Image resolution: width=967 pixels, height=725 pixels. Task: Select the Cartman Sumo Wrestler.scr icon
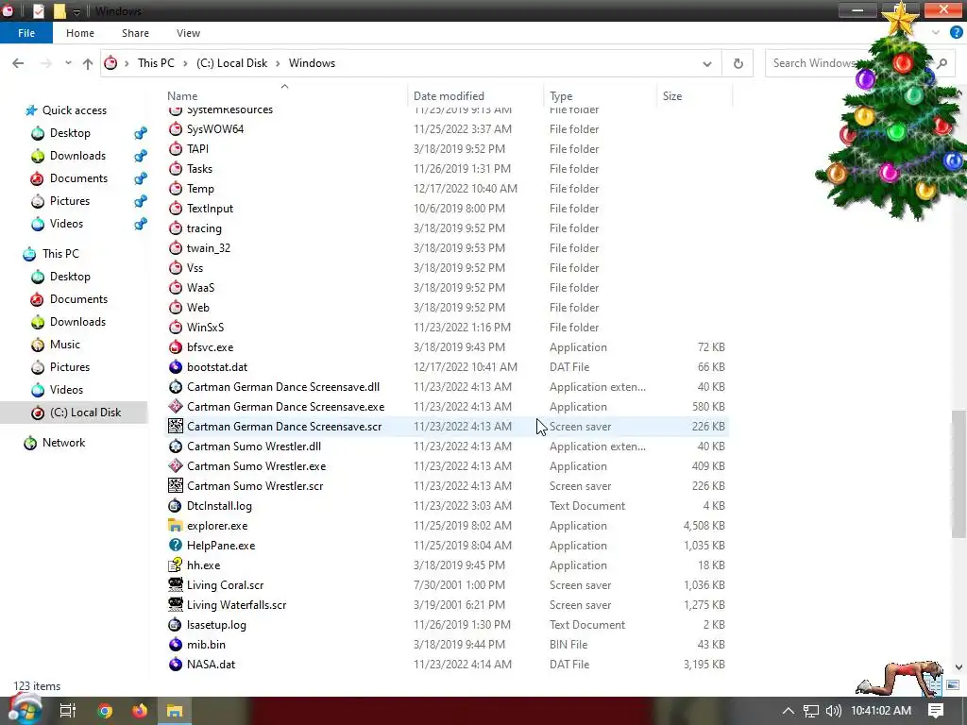[x=176, y=486]
